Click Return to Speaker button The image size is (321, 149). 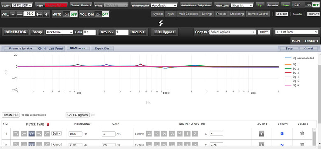[21, 49]
